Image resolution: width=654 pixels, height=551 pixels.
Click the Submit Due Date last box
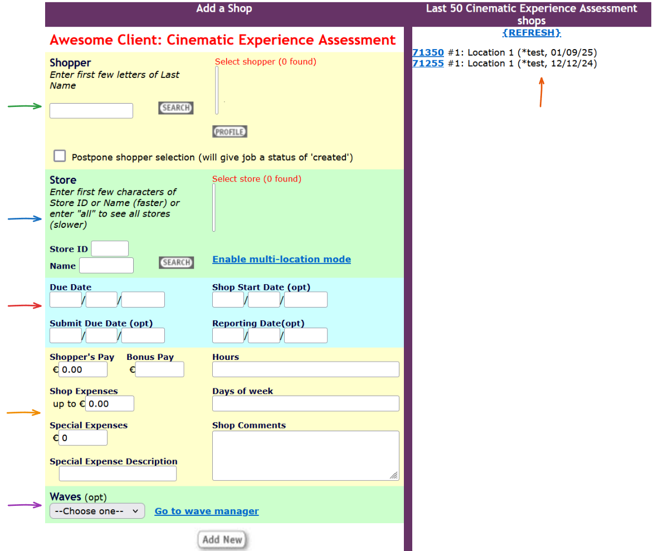click(x=143, y=335)
